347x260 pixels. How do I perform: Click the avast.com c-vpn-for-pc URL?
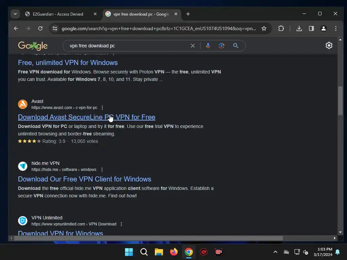click(64, 108)
